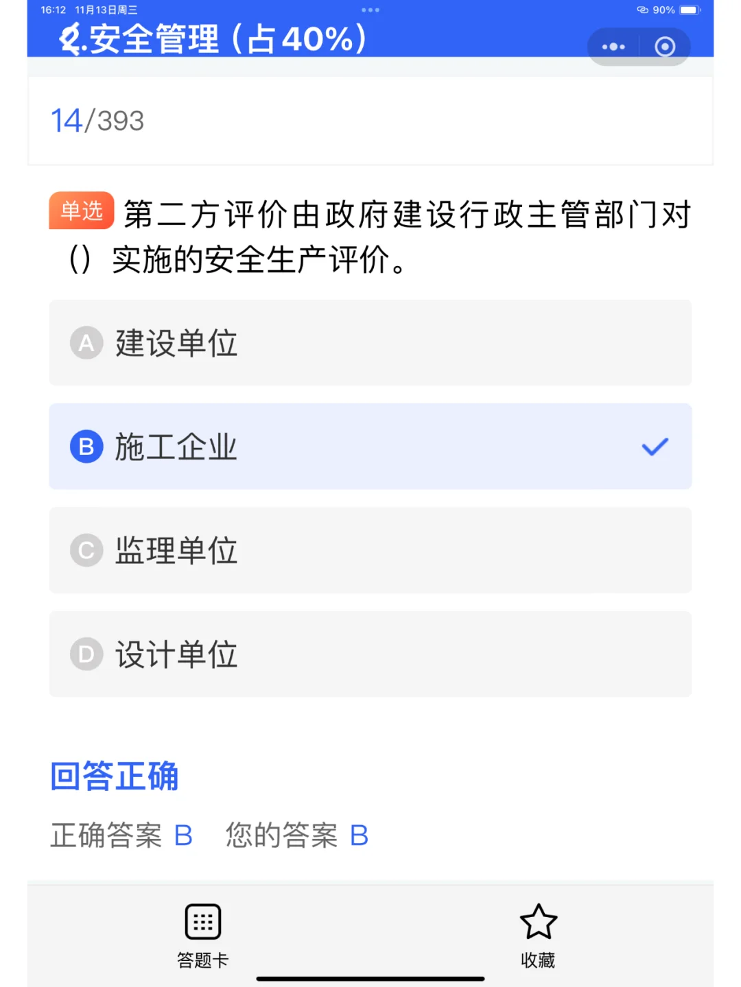Tap the mini-program circular close button

point(664,47)
